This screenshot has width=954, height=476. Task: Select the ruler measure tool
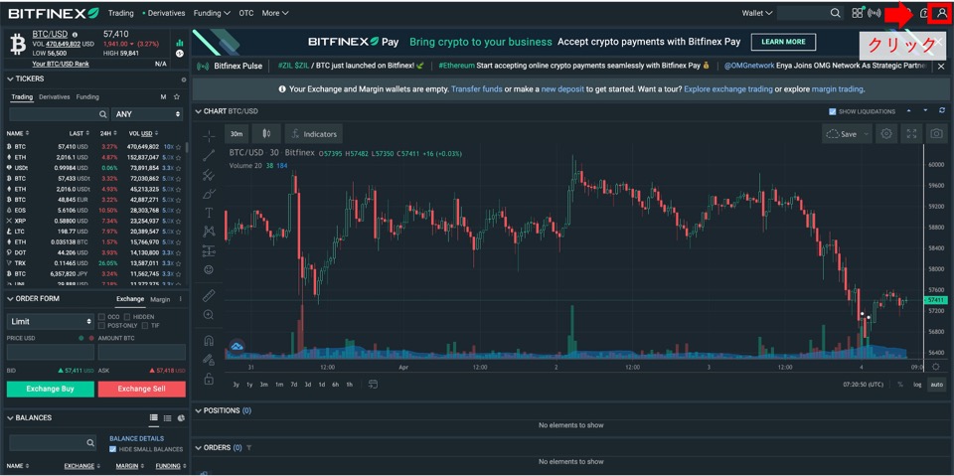pos(209,296)
